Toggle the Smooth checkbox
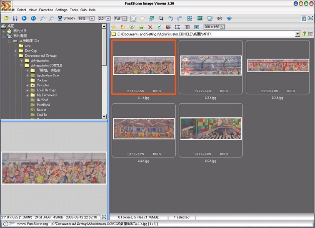The height and width of the screenshot is (228, 315). [x=60, y=18]
